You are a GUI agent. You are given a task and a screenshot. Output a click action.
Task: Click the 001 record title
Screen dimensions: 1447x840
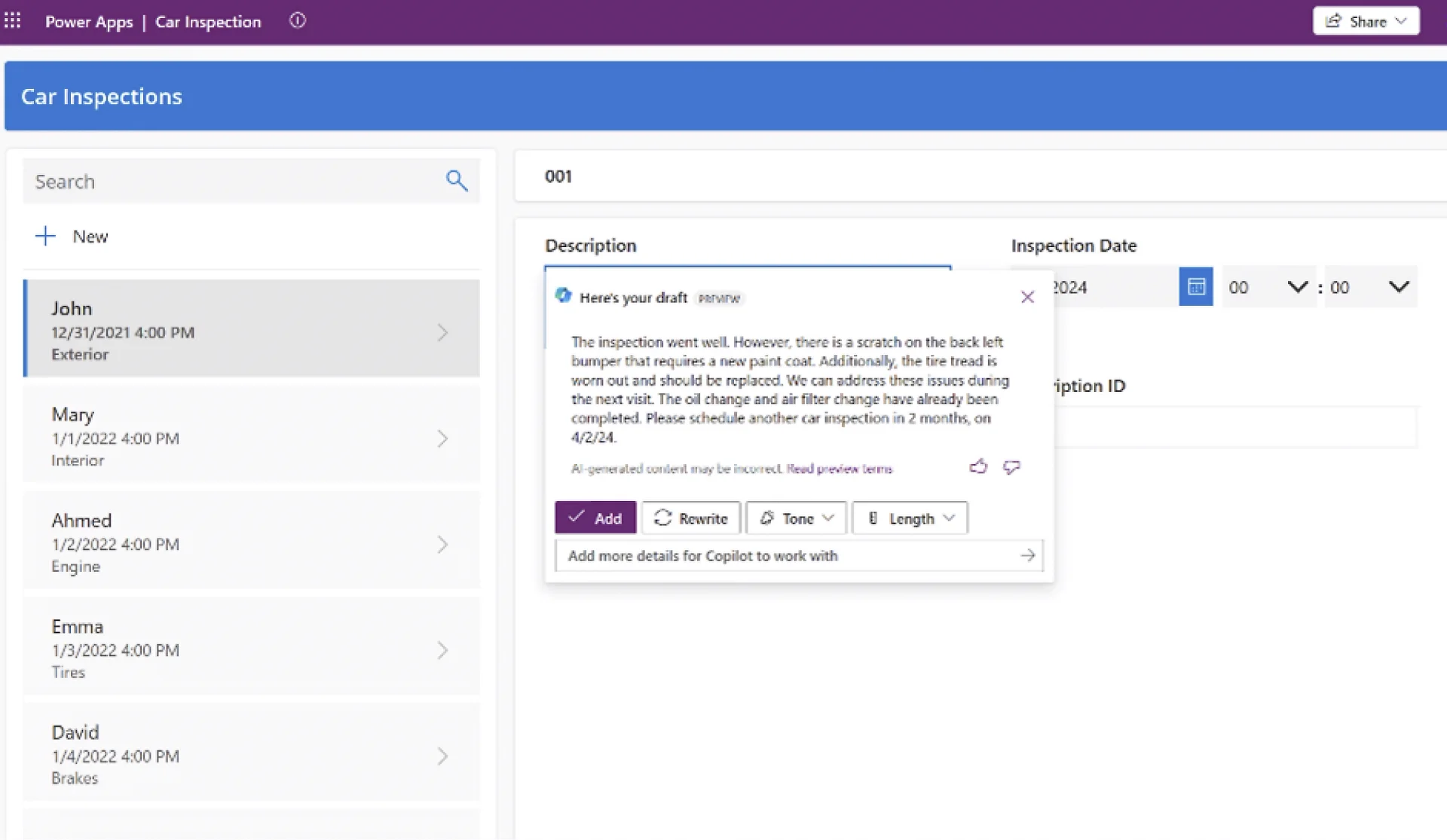558,176
